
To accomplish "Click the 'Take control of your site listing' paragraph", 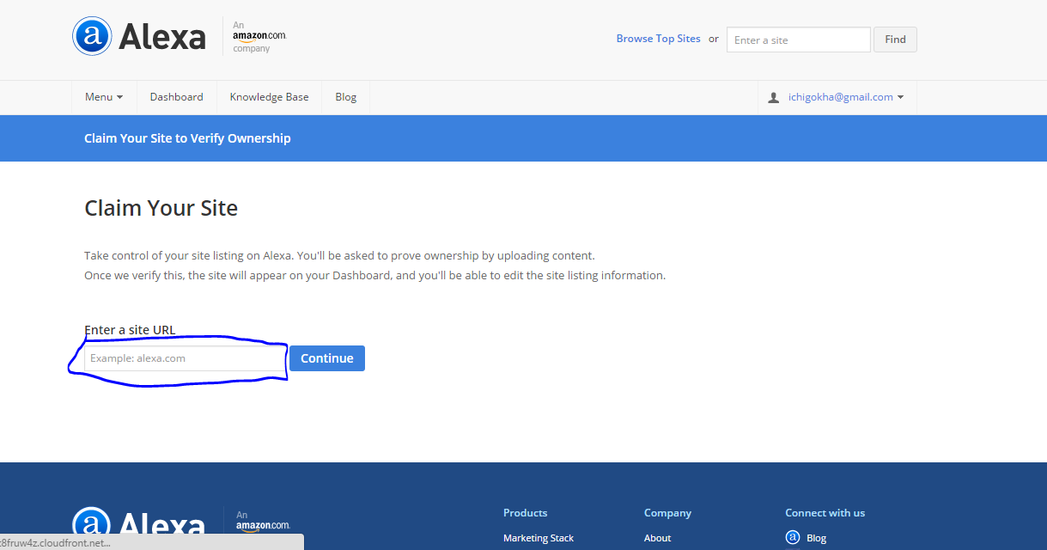I will (x=374, y=266).
